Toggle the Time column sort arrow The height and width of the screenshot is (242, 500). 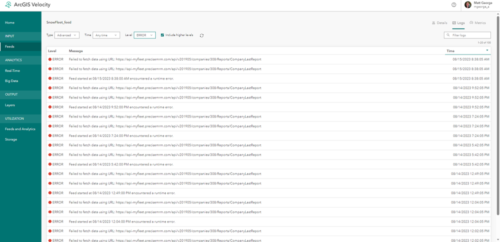[487, 51]
